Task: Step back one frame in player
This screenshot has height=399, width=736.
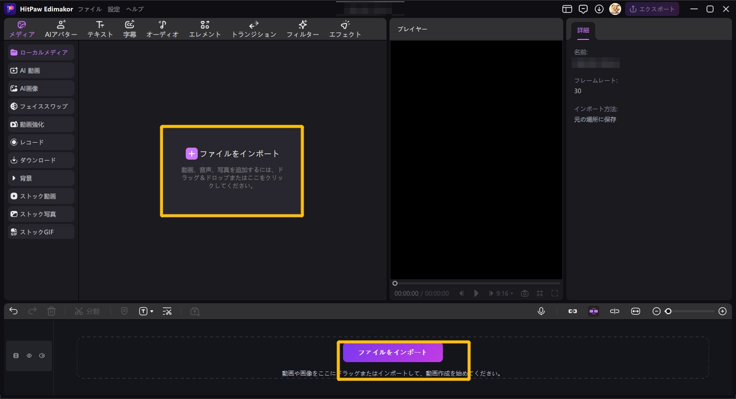Action: 462,293
